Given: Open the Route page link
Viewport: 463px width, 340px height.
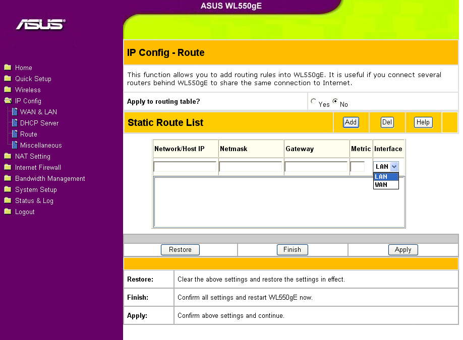Looking at the screenshot, I should click(29, 134).
